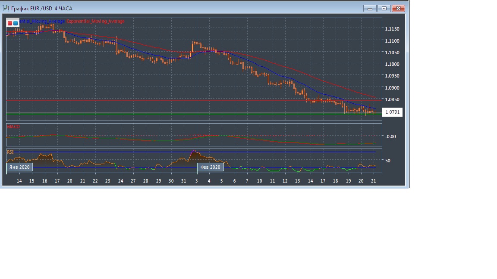This screenshot has height=279, width=497.
Task: Click the MACD axis value -0.00
Action: click(390, 136)
